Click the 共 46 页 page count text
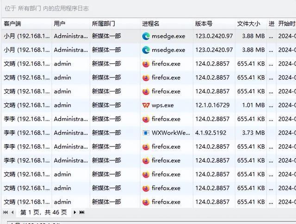 (x=56, y=212)
